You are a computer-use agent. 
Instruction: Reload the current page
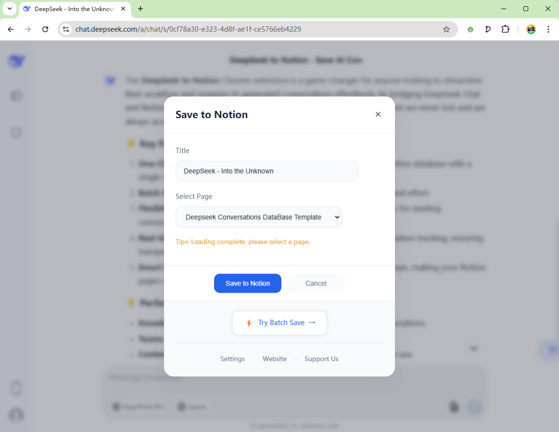click(x=45, y=29)
